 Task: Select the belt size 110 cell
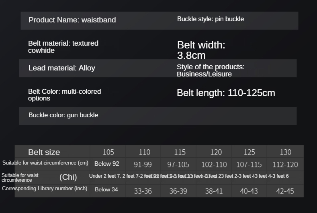[144, 152]
